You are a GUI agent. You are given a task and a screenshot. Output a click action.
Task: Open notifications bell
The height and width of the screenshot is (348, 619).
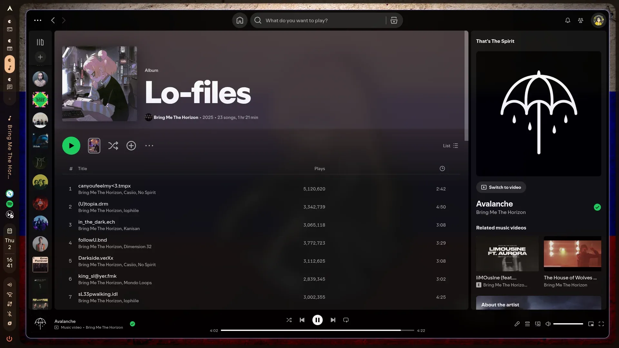pos(567,20)
